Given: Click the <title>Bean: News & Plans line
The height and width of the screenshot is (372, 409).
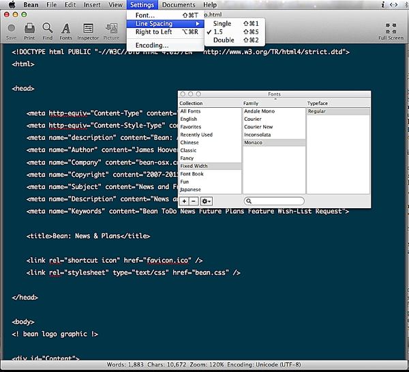Looking at the screenshot, I should tap(88, 236).
